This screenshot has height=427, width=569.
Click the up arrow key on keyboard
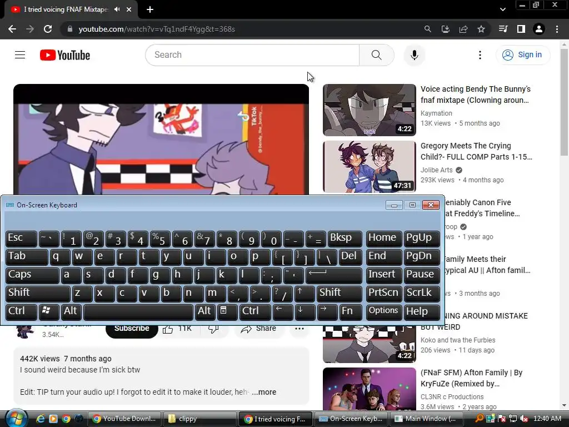click(304, 294)
